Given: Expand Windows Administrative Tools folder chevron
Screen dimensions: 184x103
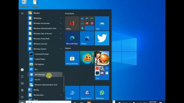Looking at the screenshot, I should tap(61, 28).
